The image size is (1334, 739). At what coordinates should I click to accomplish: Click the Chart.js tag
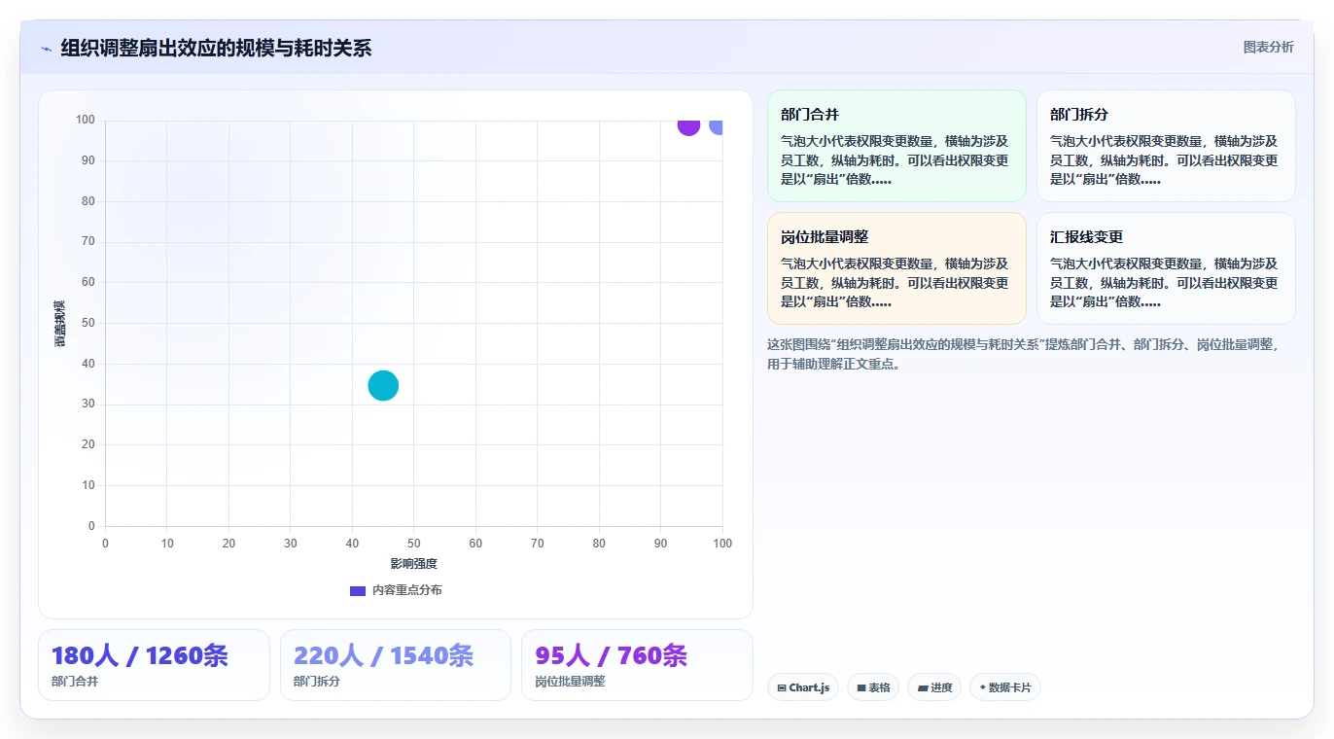coord(803,687)
